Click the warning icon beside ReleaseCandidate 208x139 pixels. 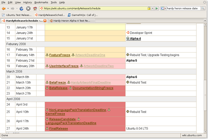point(47,119)
